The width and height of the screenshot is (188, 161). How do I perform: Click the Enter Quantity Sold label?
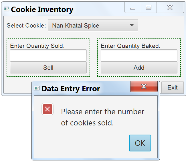pyautogui.click(x=37, y=46)
